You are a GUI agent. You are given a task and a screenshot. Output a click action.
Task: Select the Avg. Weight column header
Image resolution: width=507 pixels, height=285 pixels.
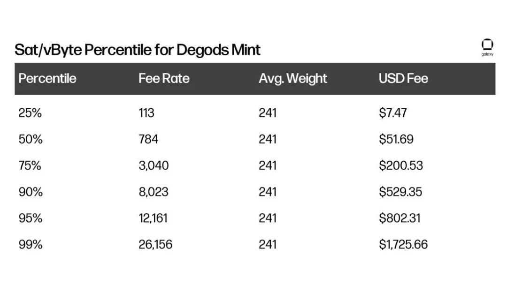tap(292, 78)
